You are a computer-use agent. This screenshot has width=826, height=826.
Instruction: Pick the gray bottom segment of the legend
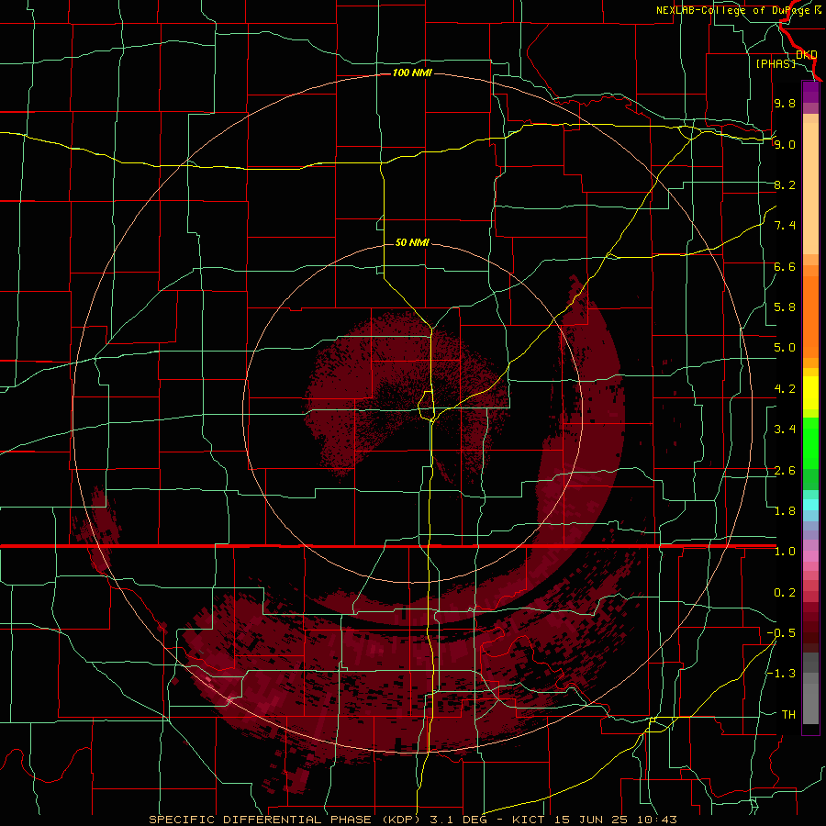click(x=810, y=705)
